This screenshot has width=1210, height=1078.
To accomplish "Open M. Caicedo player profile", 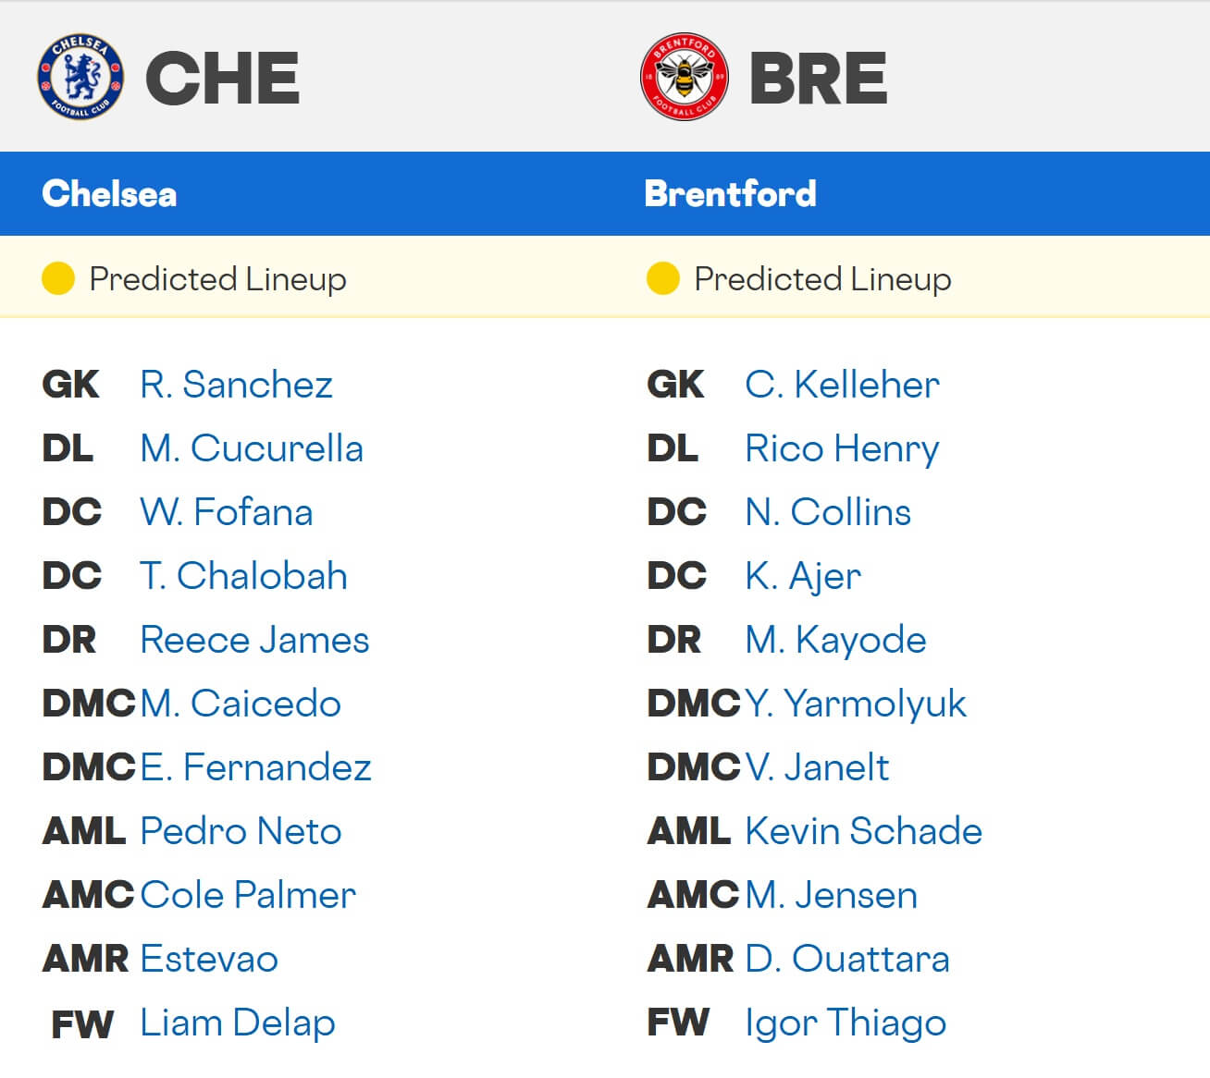I will click(x=241, y=704).
